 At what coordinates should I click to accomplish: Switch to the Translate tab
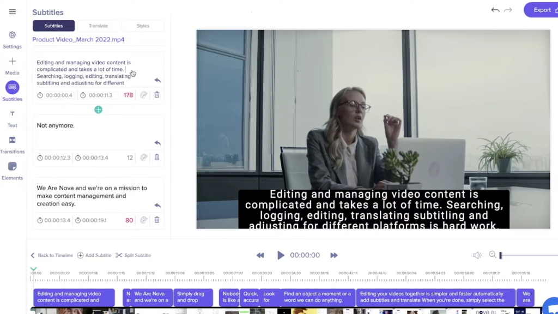[98, 26]
